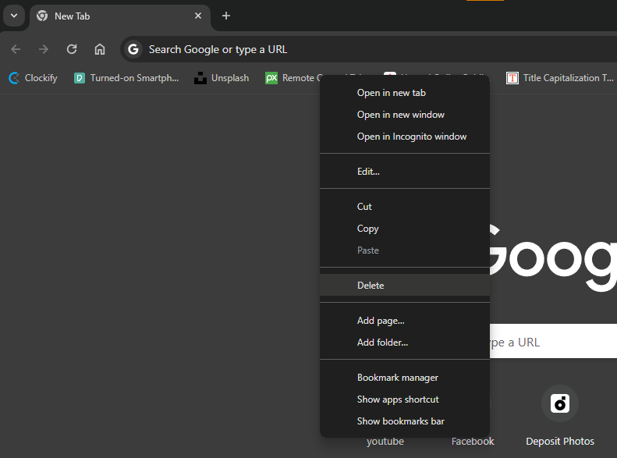Open the home page icon
Image resolution: width=617 pixels, height=458 pixels.
(100, 49)
